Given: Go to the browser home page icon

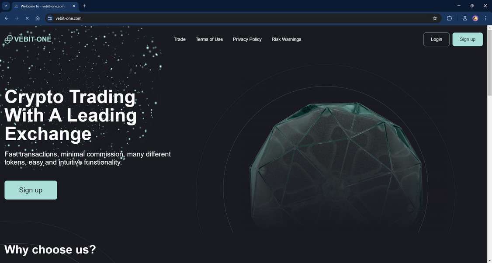Looking at the screenshot, I should (37, 18).
